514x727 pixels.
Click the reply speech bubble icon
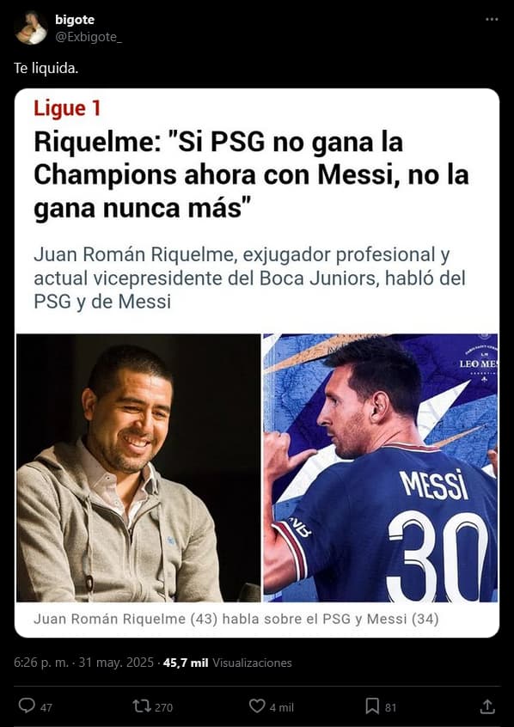[x=27, y=706]
